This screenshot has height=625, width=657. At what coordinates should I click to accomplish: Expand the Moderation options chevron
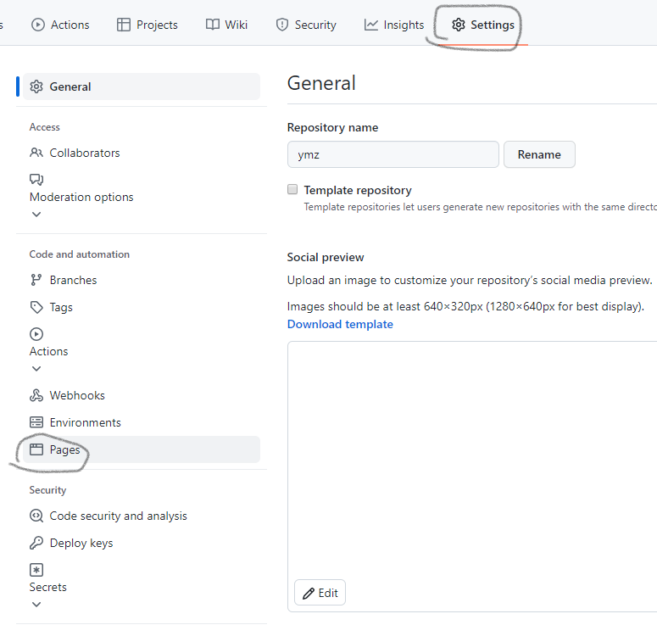coord(36,215)
